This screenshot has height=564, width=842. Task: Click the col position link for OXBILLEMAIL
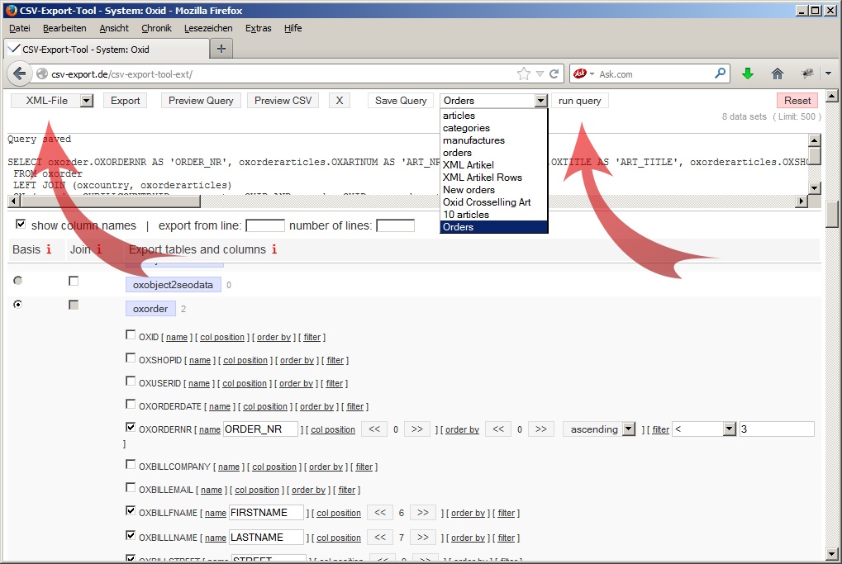[x=257, y=490]
